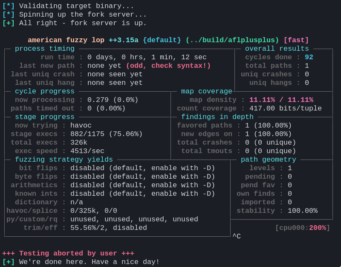Click the 'total paths' label

[269, 66]
